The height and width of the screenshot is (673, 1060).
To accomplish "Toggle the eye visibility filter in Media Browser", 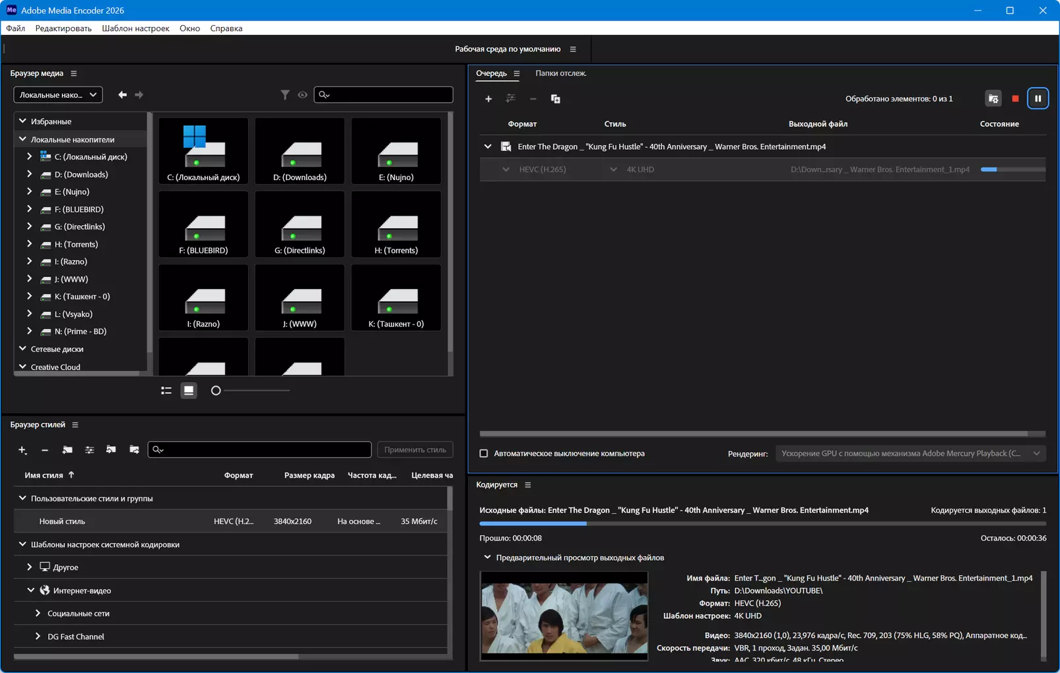I will (302, 95).
